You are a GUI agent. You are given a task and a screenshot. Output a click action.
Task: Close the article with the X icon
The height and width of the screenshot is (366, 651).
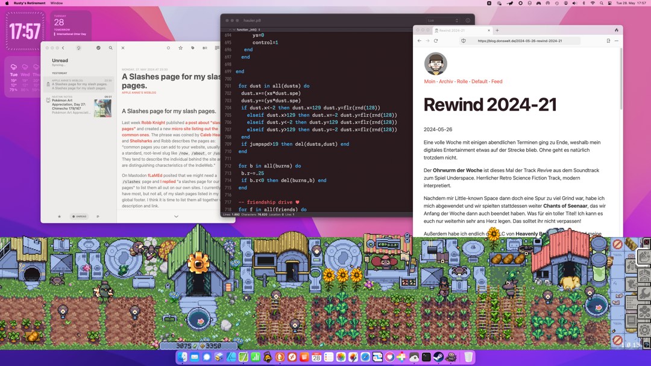point(123,48)
